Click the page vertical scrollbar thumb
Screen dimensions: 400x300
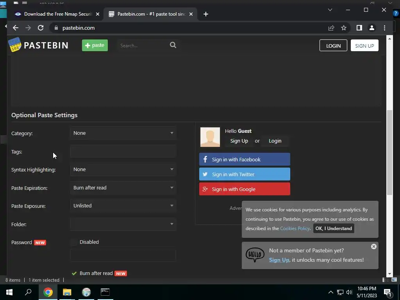coord(389,153)
